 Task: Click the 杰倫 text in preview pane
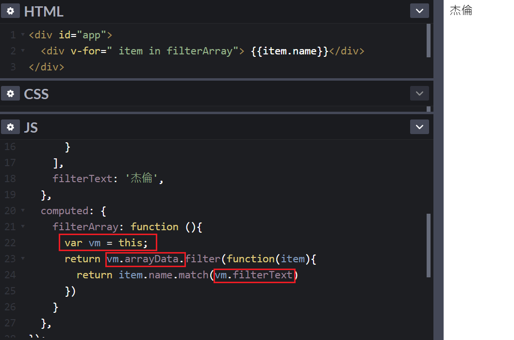[461, 11]
